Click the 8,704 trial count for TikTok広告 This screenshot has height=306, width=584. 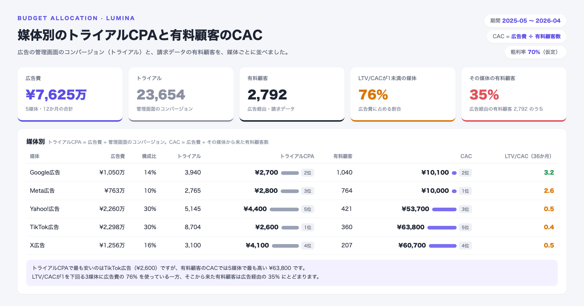(193, 227)
